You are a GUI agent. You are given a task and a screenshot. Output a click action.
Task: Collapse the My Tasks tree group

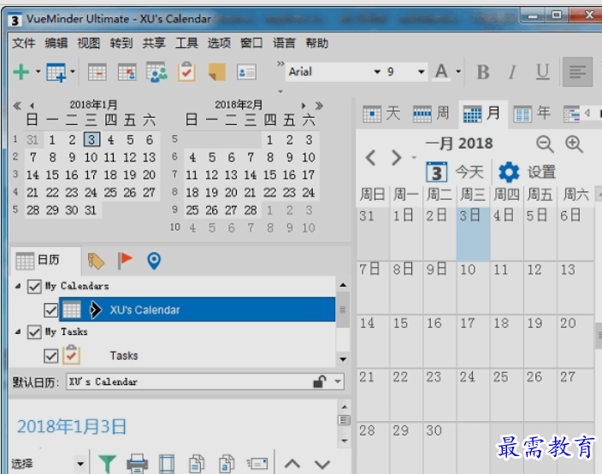click(x=19, y=331)
